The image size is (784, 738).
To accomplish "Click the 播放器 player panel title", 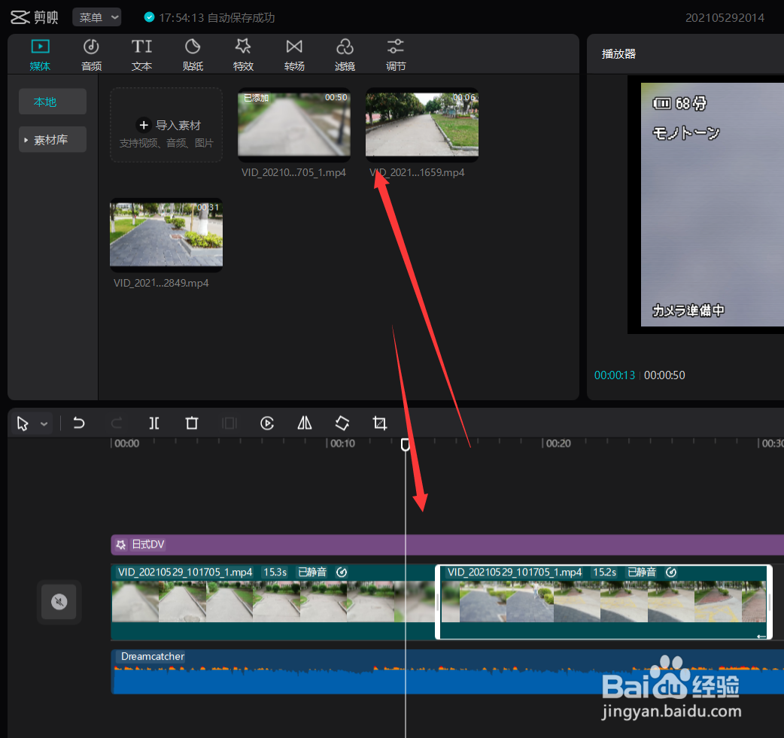I will 618,53.
